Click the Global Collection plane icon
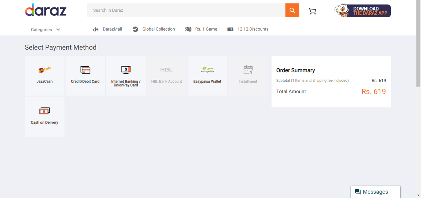The height and width of the screenshot is (198, 421). pos(135,29)
